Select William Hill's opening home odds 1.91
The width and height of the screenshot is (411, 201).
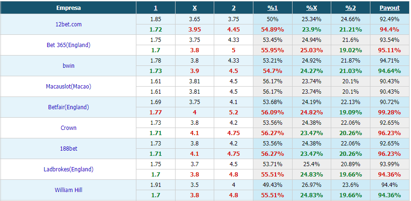tap(156, 185)
